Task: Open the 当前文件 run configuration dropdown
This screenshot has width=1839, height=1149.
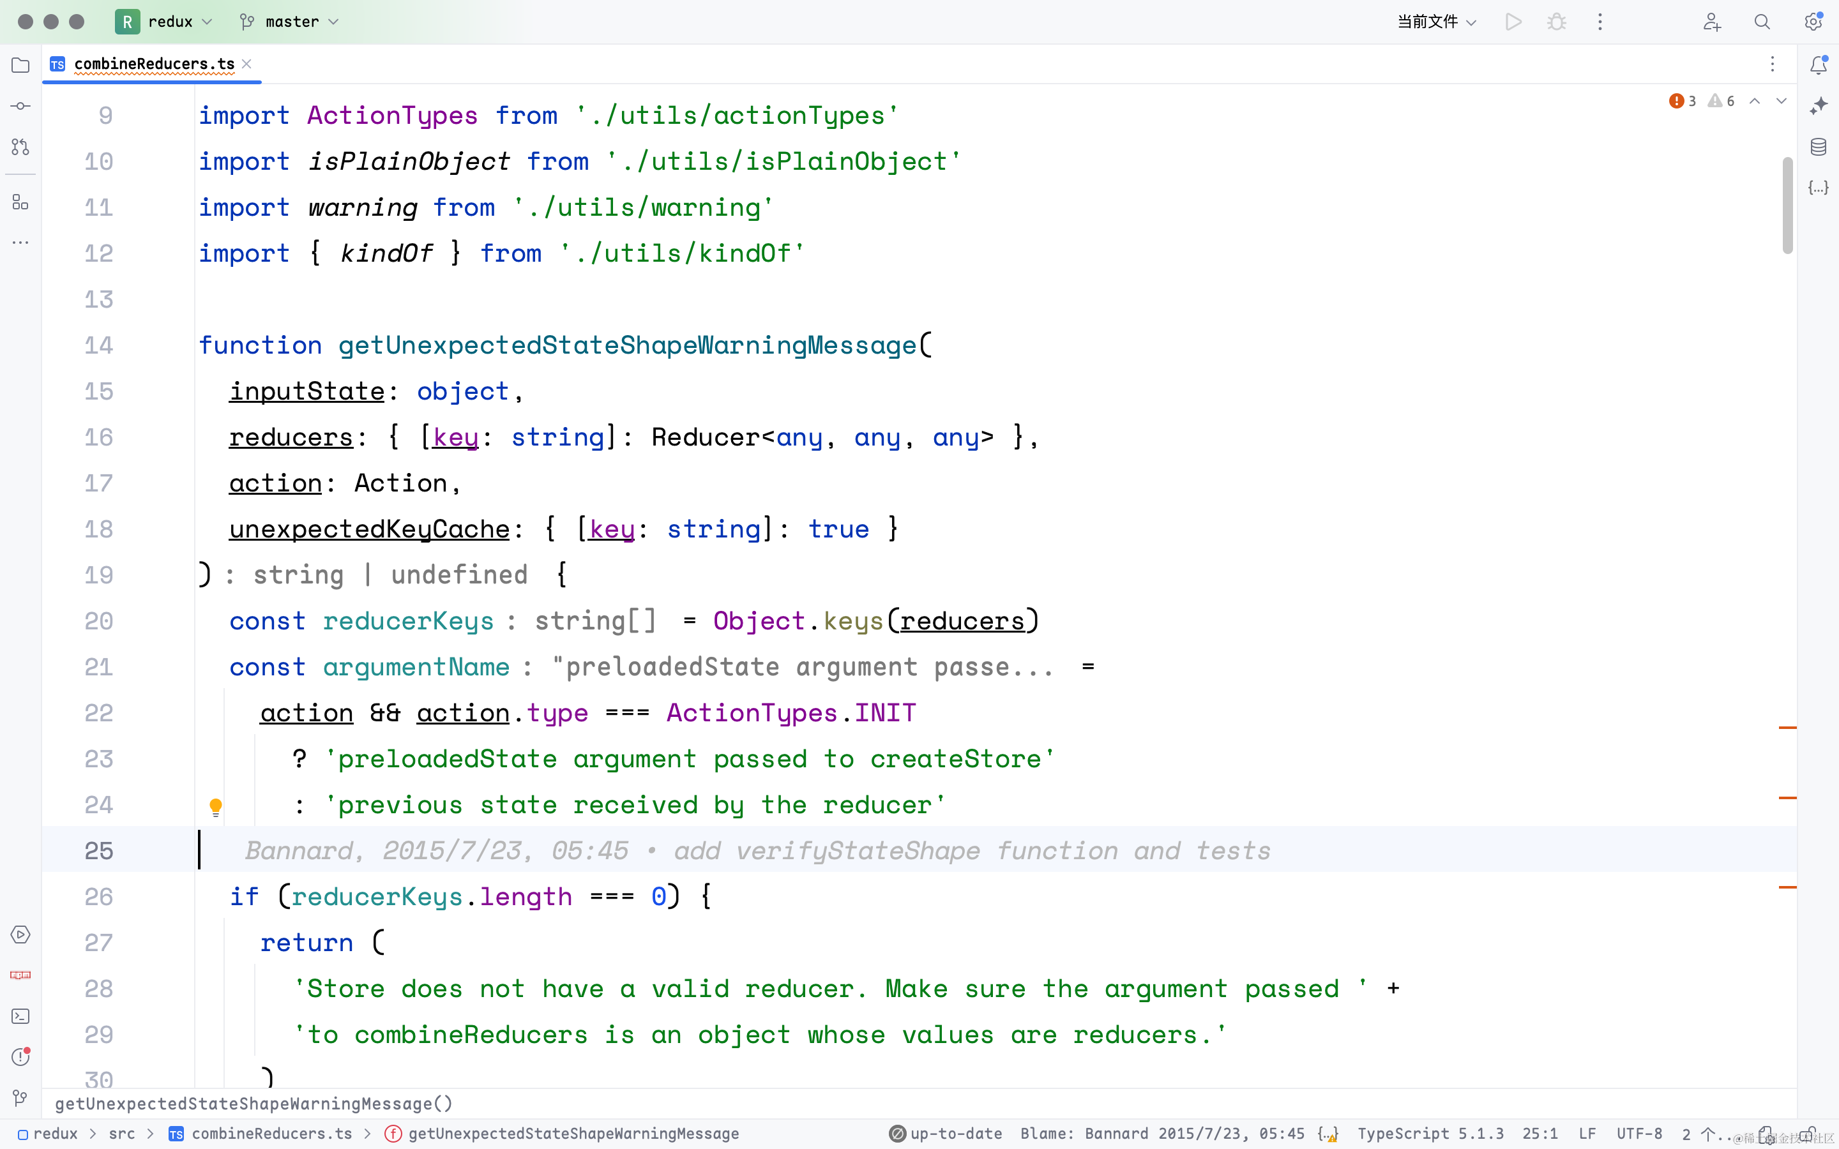Action: pos(1436,22)
